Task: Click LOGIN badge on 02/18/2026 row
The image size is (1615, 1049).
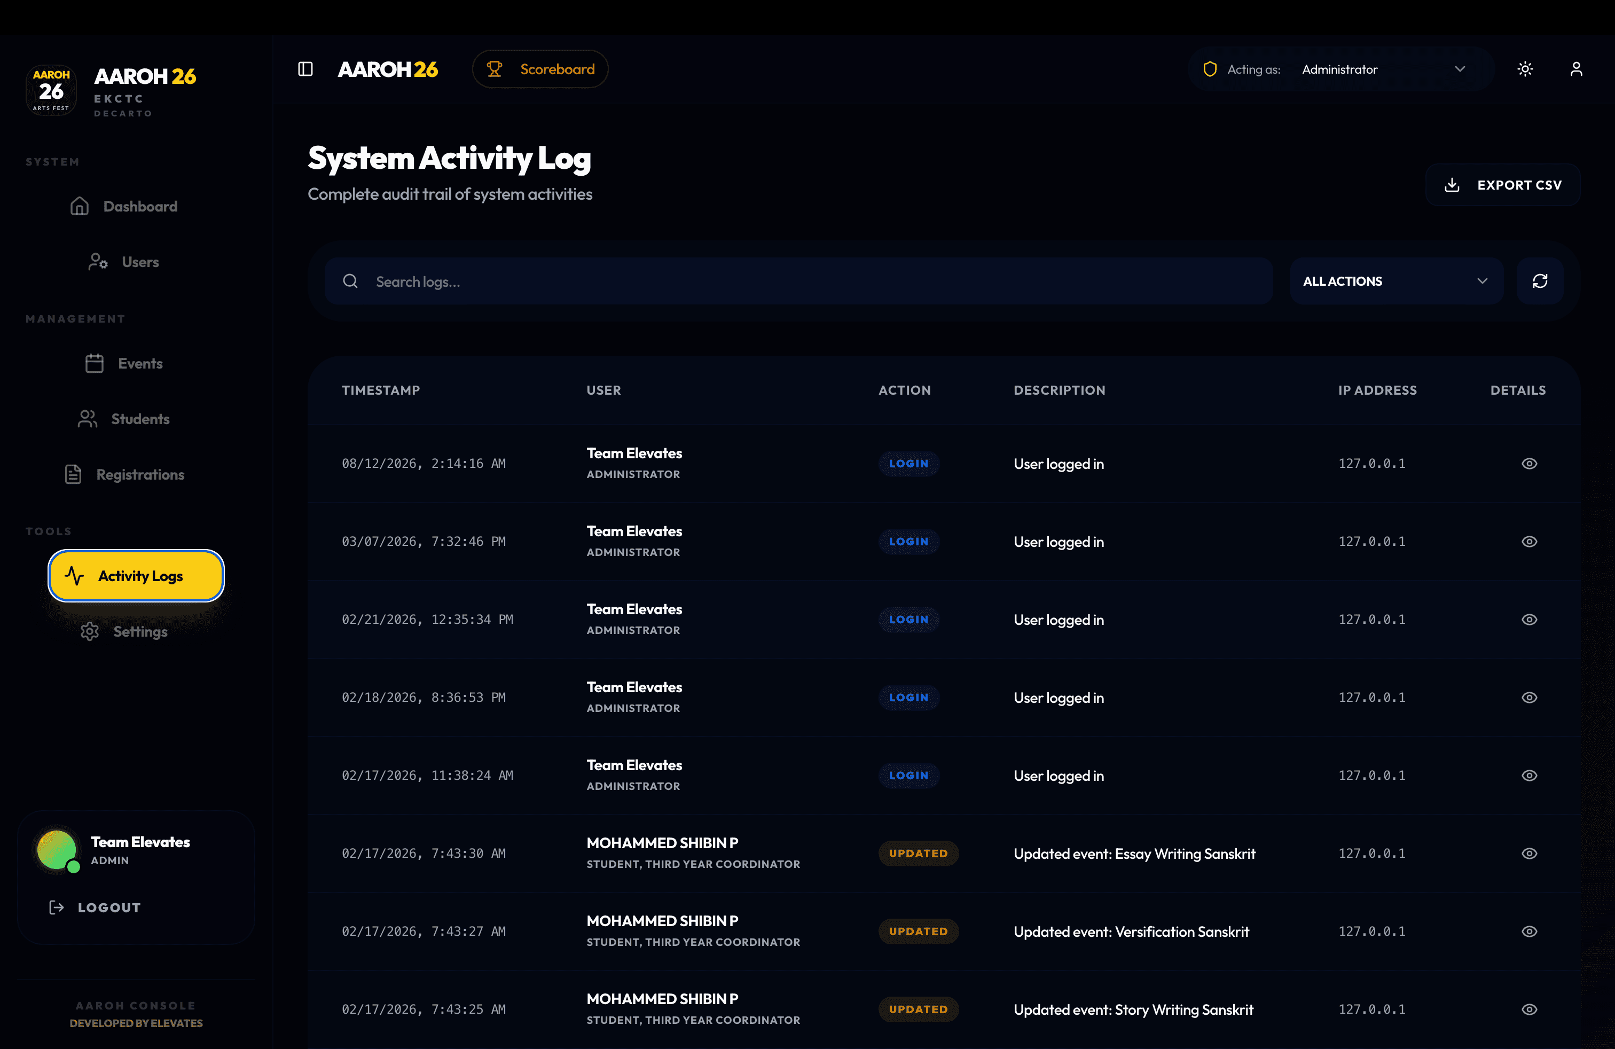Action: pyautogui.click(x=908, y=698)
